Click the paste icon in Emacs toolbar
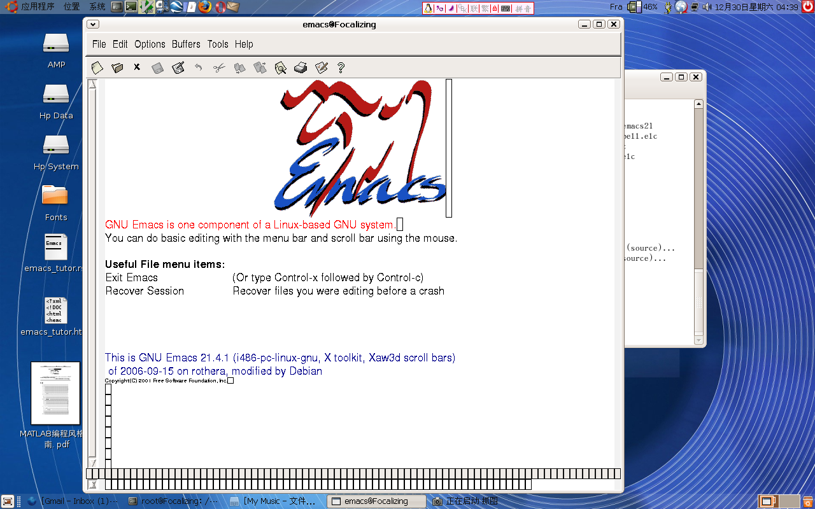Viewport: 815px width, 509px height. (260, 67)
